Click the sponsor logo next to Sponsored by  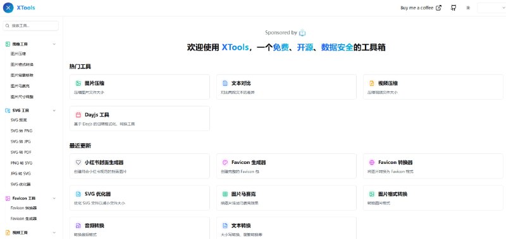(302, 33)
